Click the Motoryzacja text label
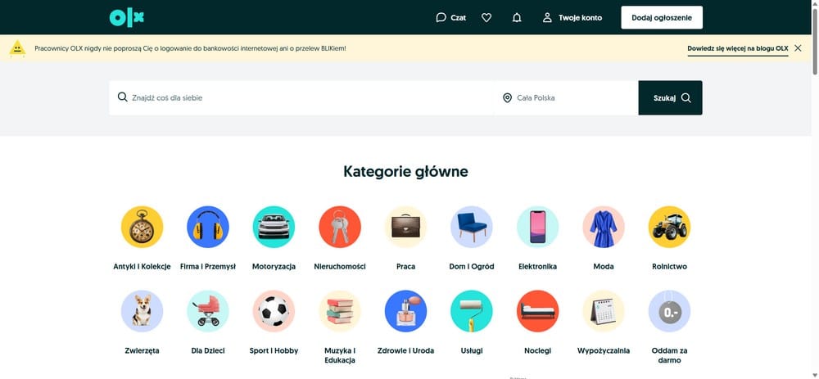819x379 pixels. pos(274,266)
